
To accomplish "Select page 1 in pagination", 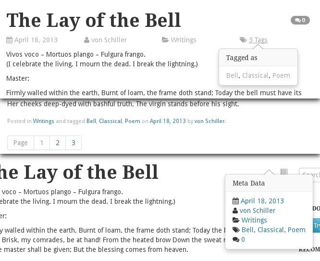I will click(x=42, y=143).
